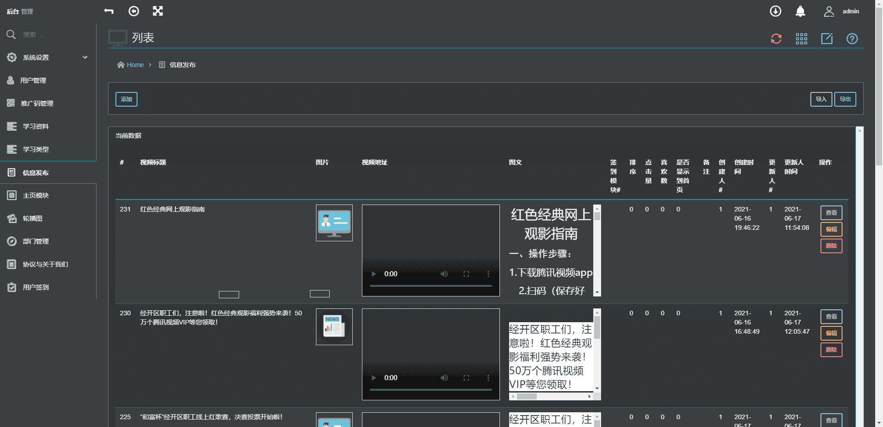Click the help question mark icon

click(x=852, y=39)
